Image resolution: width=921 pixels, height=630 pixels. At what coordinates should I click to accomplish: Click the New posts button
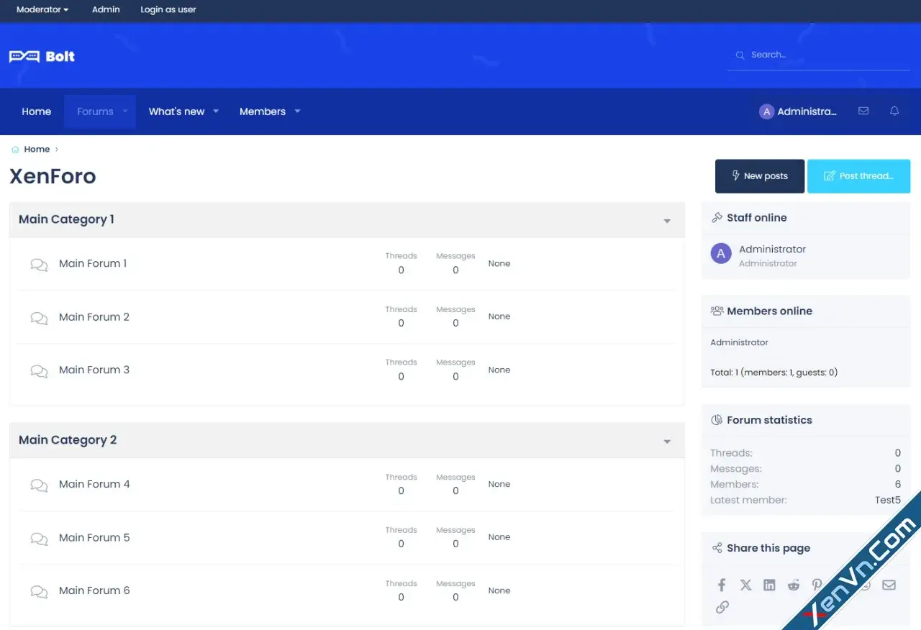tap(760, 176)
